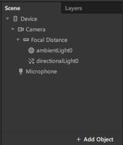Screen dimensions: 123x145
Task: Select the Focal Distance object label
Action: [x=49, y=40]
